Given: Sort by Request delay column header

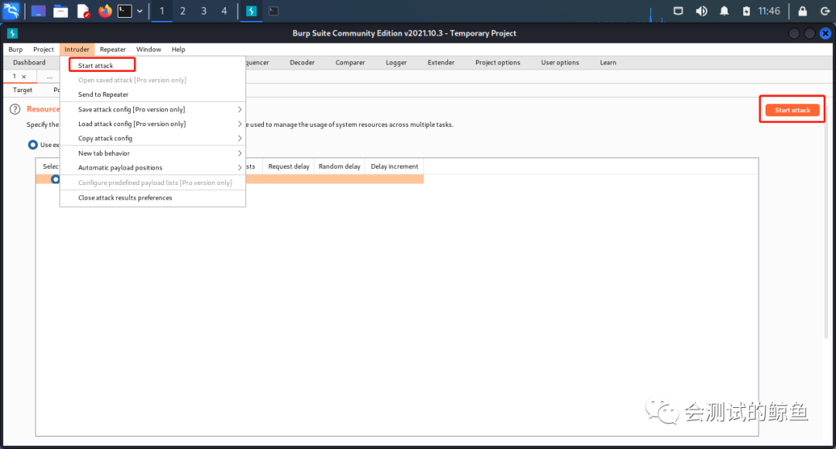Looking at the screenshot, I should [289, 166].
